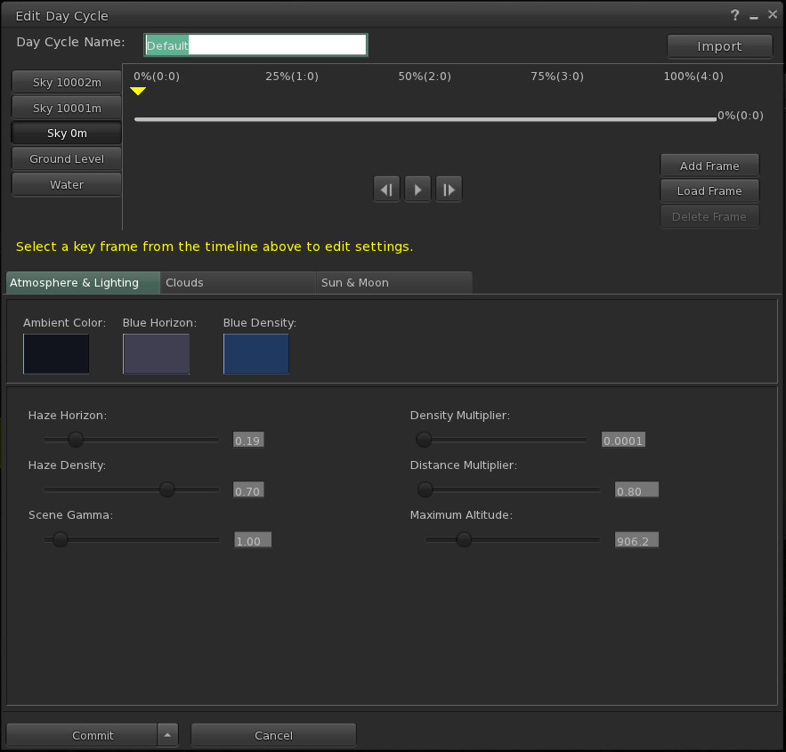Select the Sky 10001m track

67,108
